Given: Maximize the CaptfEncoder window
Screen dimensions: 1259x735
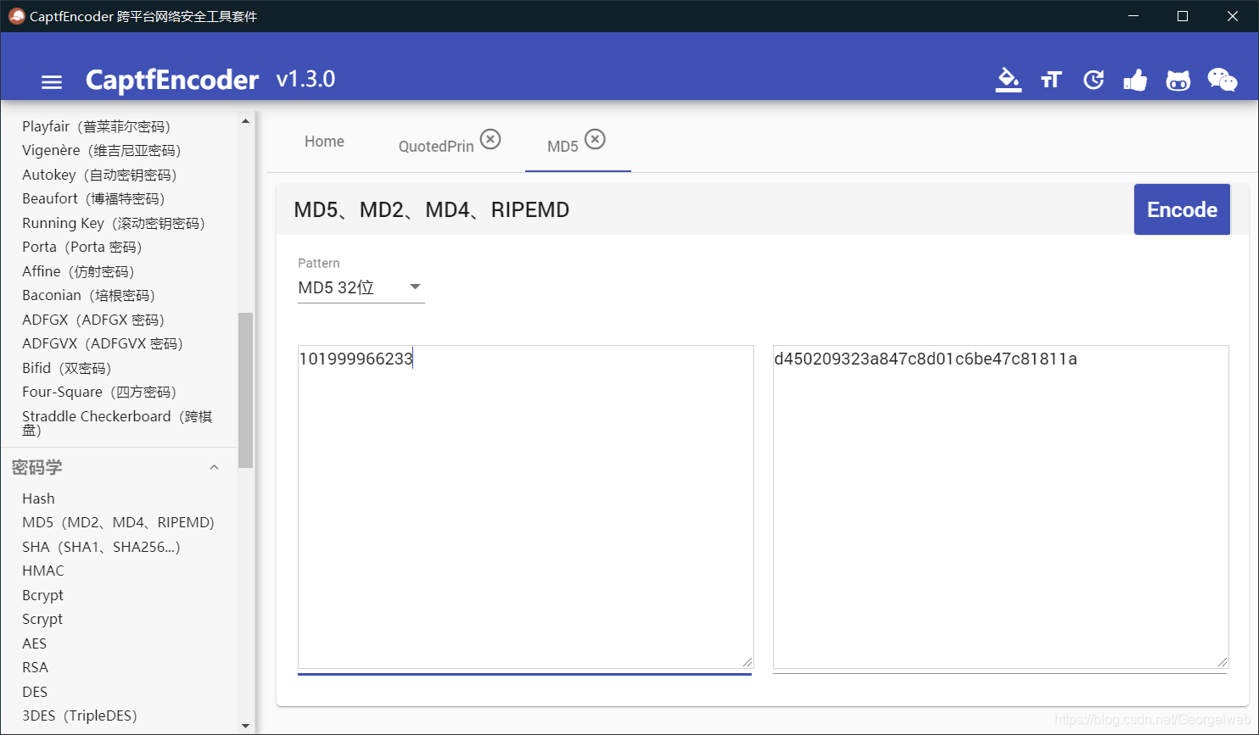Looking at the screenshot, I should coord(1183,16).
